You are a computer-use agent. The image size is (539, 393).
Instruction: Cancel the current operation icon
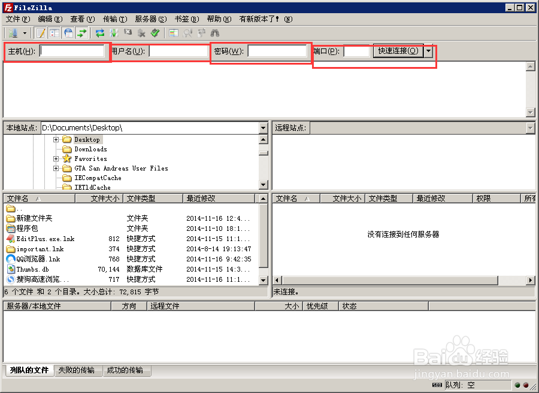pyautogui.click(x=128, y=33)
